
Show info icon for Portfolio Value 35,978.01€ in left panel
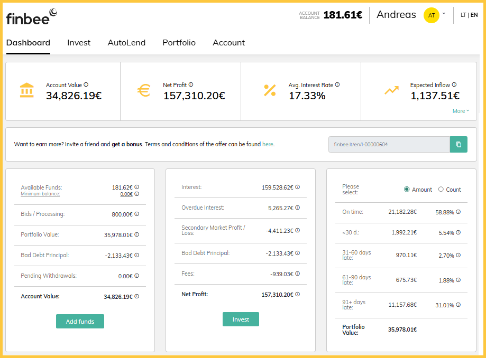(x=136, y=234)
